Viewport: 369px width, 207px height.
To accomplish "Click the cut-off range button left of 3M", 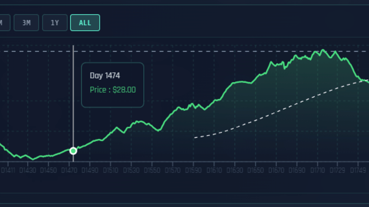I will (x=3, y=23).
